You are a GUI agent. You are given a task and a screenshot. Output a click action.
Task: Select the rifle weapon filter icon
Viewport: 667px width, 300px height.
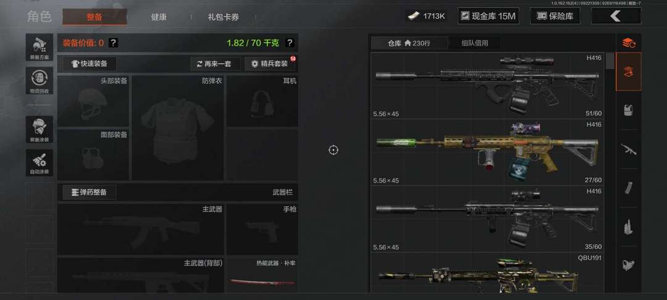[x=628, y=149]
